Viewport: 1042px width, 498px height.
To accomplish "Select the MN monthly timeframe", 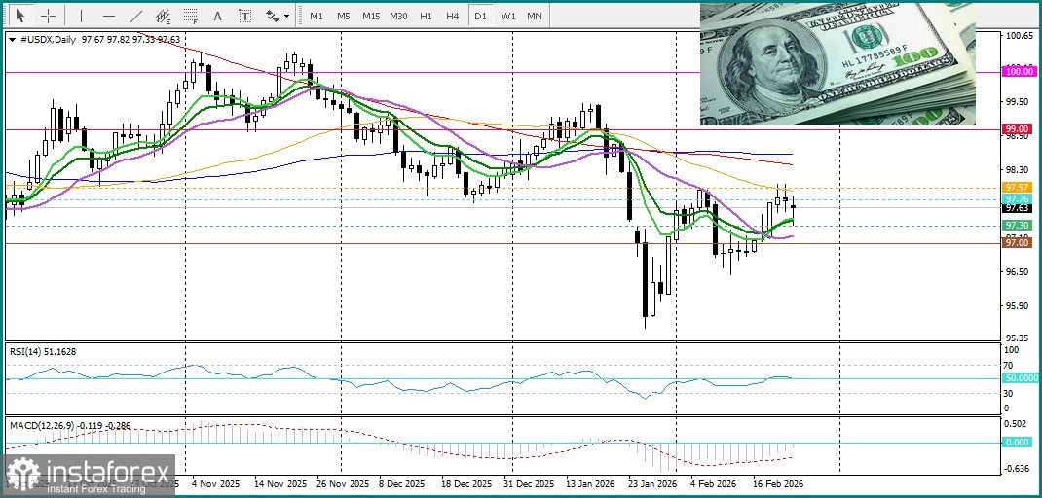I will coord(535,17).
